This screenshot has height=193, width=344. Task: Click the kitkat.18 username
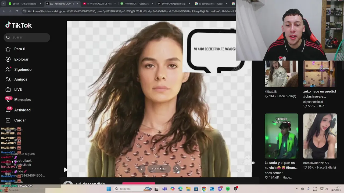[x=271, y=92]
